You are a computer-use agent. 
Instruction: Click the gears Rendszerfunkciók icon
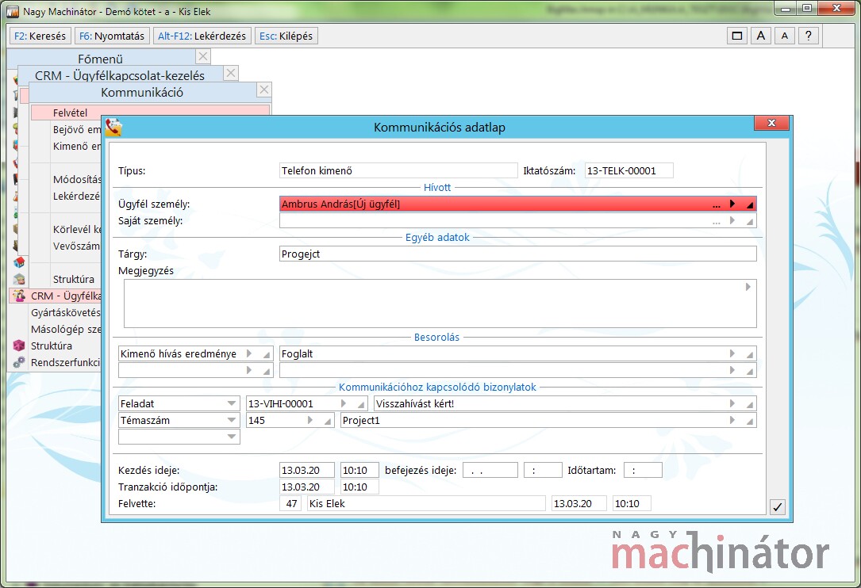pos(19,363)
